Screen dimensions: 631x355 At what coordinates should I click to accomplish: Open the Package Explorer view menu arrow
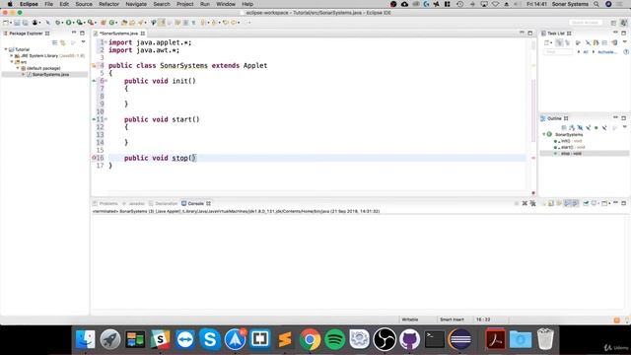point(83,41)
